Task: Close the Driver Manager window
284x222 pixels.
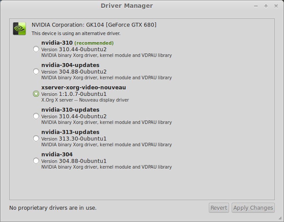Action: (276, 6)
